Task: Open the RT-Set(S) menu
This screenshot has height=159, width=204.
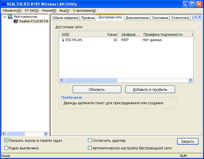Action: [x=32, y=10]
